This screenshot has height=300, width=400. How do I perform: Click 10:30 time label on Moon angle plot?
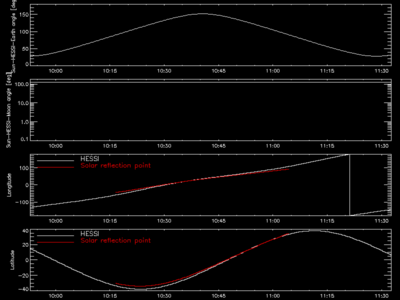pos(164,146)
